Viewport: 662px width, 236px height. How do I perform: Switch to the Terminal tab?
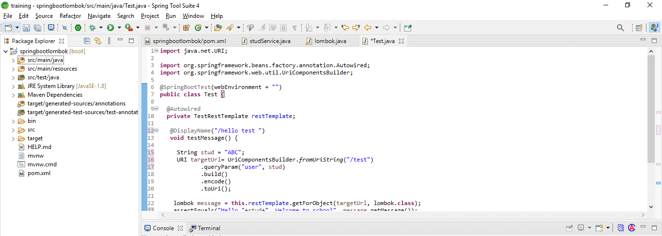(x=205, y=228)
